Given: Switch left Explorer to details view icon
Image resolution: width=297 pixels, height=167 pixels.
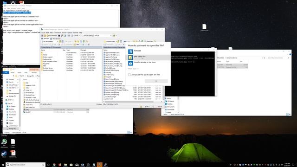Looking at the screenshot, I should point(129,132).
